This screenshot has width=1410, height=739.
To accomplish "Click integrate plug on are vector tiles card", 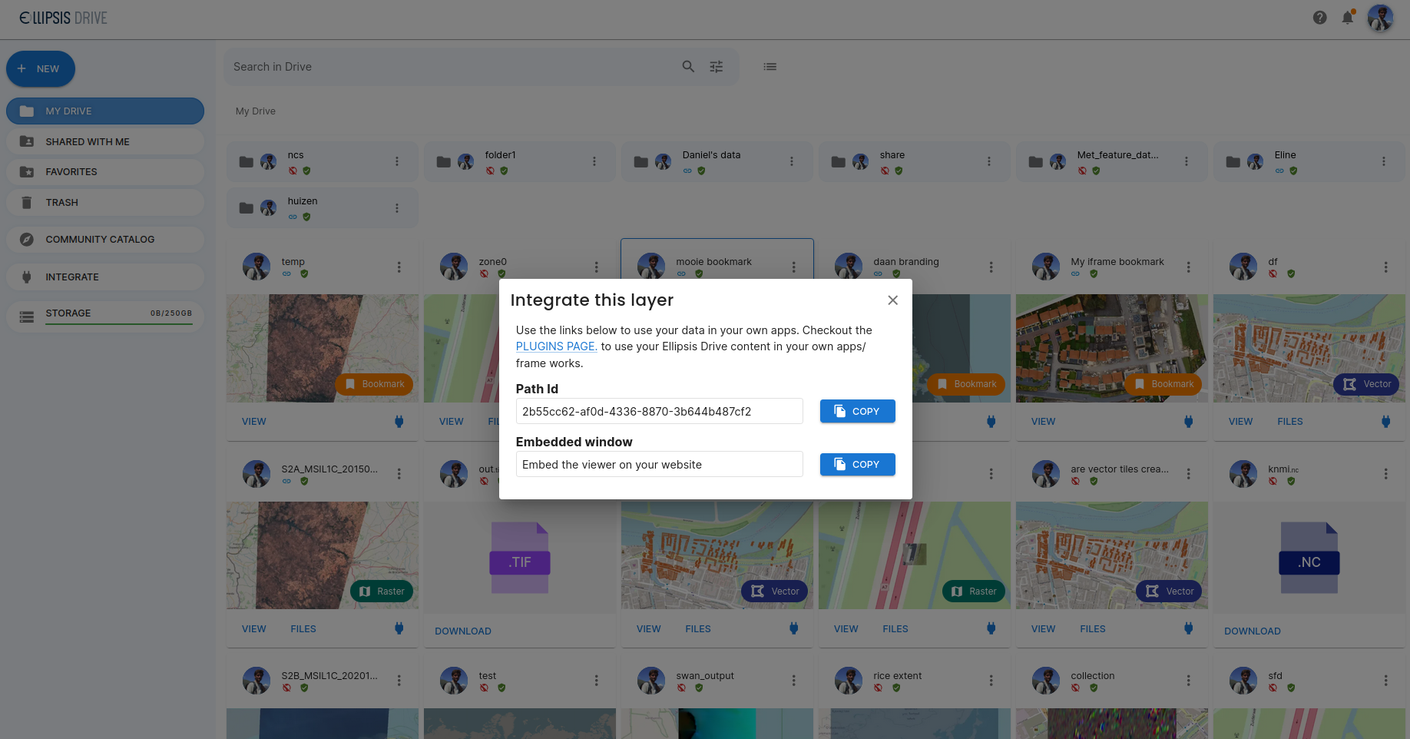I will tap(1188, 628).
